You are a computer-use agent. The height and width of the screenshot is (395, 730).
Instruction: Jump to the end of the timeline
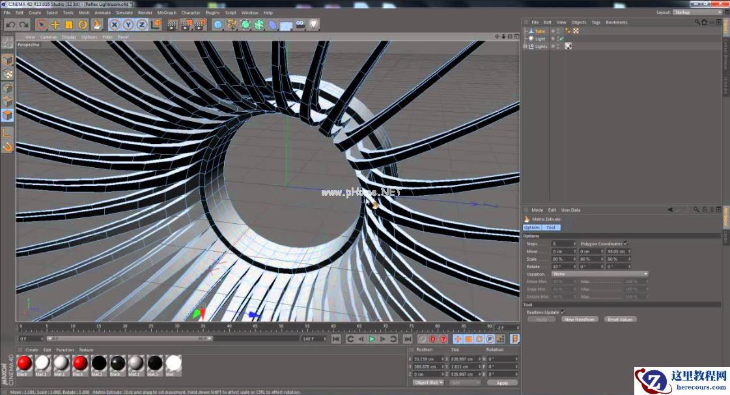coord(407,339)
